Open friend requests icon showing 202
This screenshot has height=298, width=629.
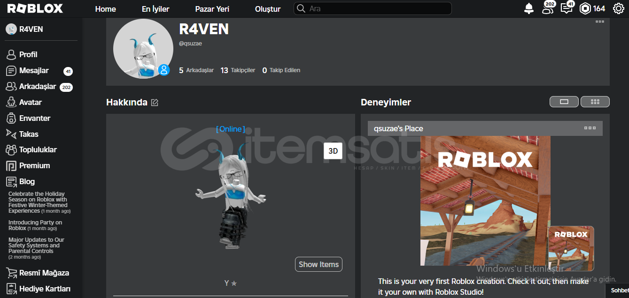[x=548, y=8]
